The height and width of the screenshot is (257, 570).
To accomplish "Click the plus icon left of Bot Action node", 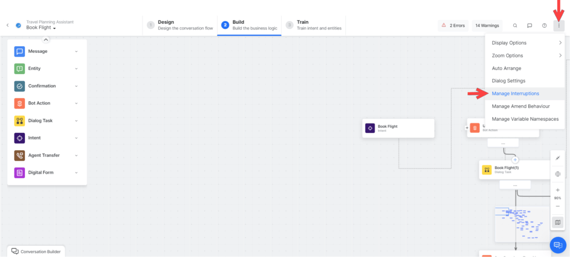I will click(467, 128).
